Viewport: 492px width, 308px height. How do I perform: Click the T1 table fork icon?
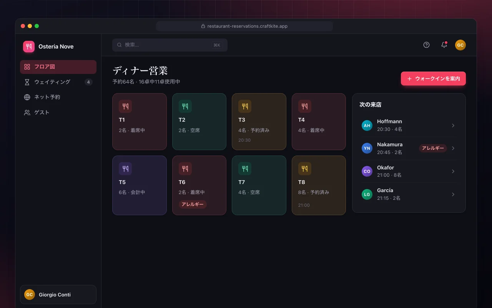click(x=125, y=106)
